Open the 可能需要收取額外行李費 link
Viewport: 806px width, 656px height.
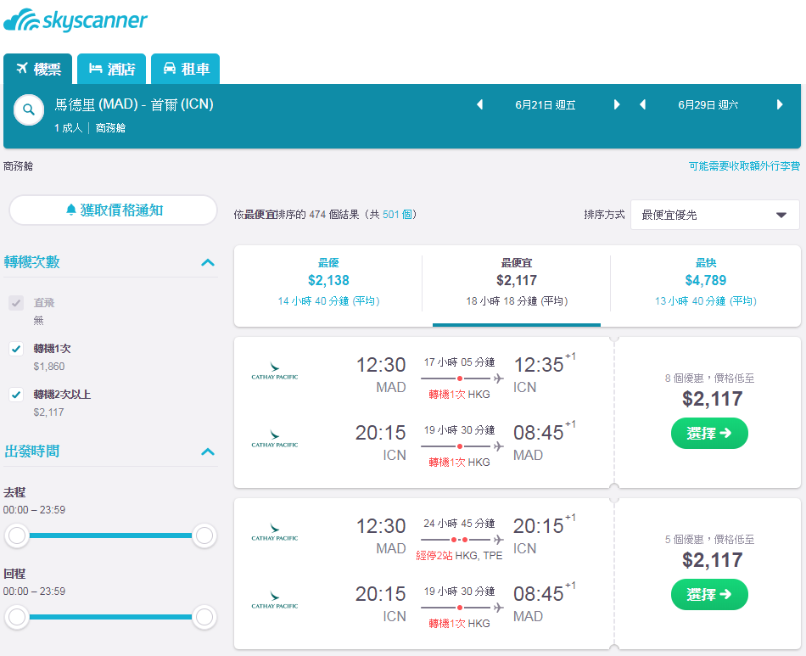[x=744, y=166]
